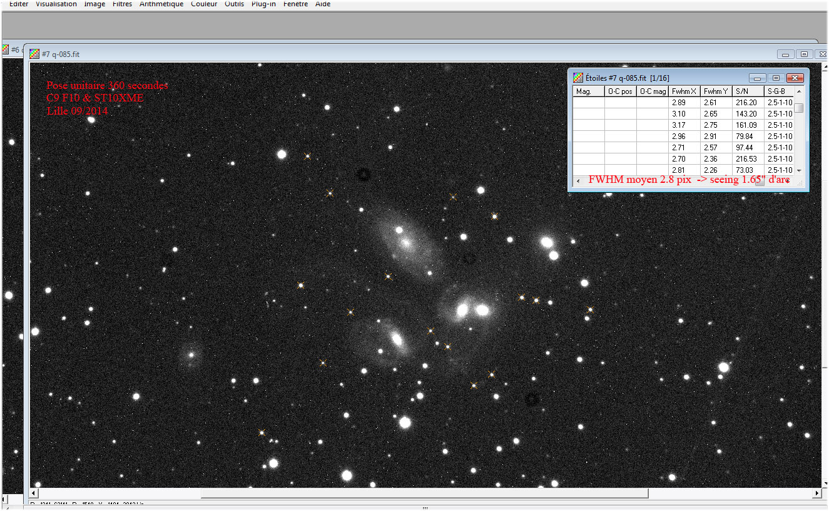
Task: Sort by the Mag. column header
Action: [x=589, y=91]
